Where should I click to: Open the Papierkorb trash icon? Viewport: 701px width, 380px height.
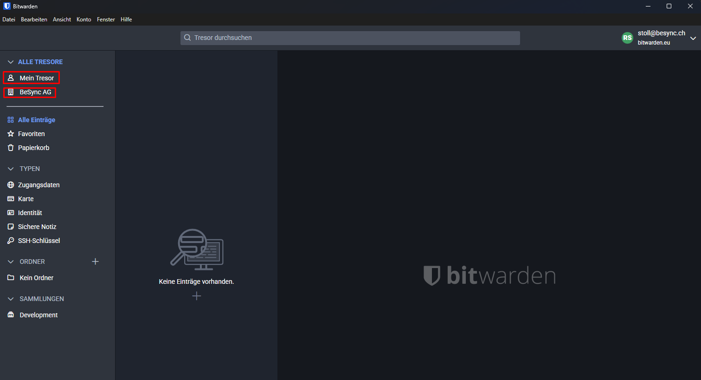tap(11, 148)
